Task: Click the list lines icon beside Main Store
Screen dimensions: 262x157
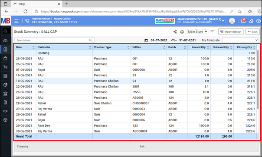Action: click(x=213, y=31)
